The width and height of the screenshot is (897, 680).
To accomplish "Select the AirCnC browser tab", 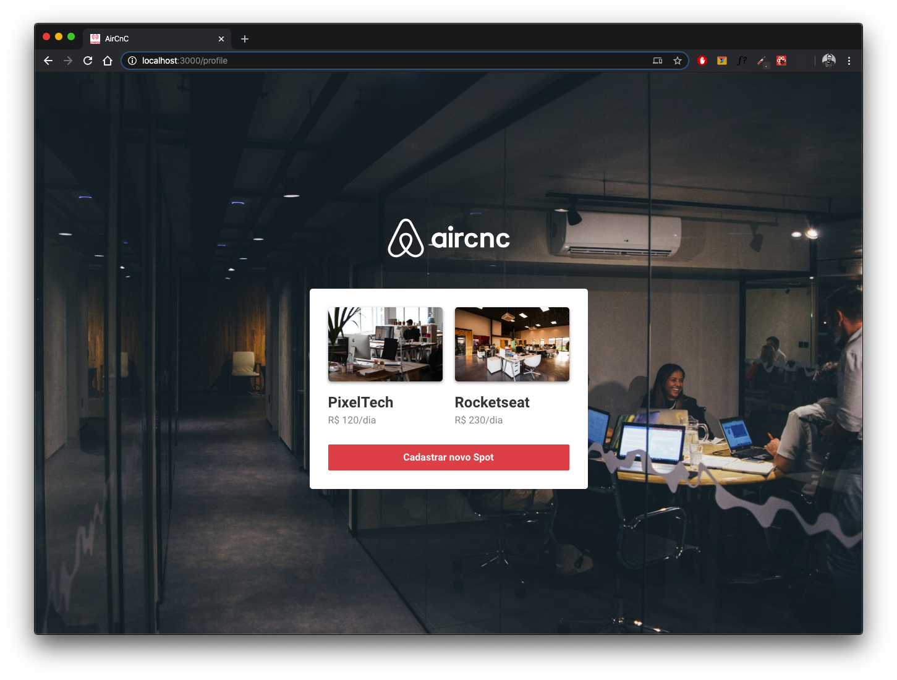I will pos(158,38).
